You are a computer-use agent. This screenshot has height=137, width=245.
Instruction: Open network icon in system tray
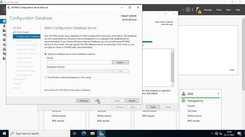(216, 134)
